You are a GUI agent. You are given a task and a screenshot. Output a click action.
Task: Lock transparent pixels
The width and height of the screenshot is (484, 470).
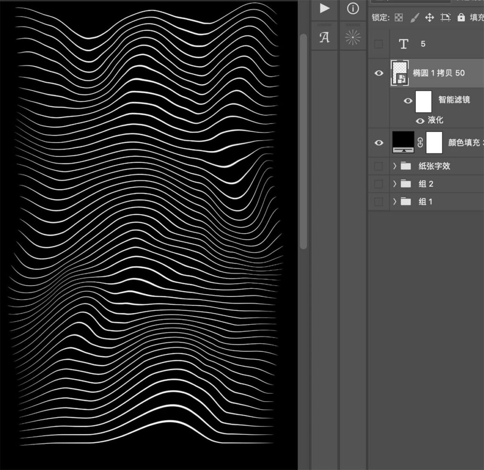pyautogui.click(x=399, y=18)
